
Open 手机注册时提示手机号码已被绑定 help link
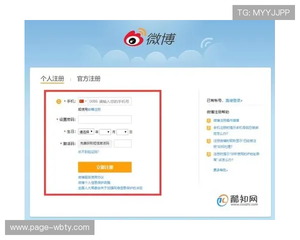tap(235, 130)
